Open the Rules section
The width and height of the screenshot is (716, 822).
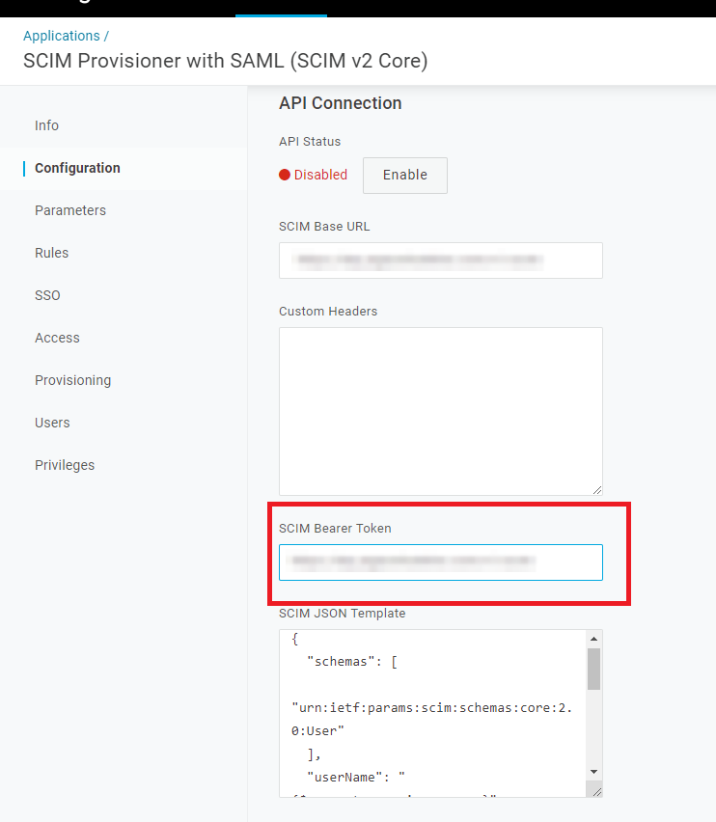51,253
